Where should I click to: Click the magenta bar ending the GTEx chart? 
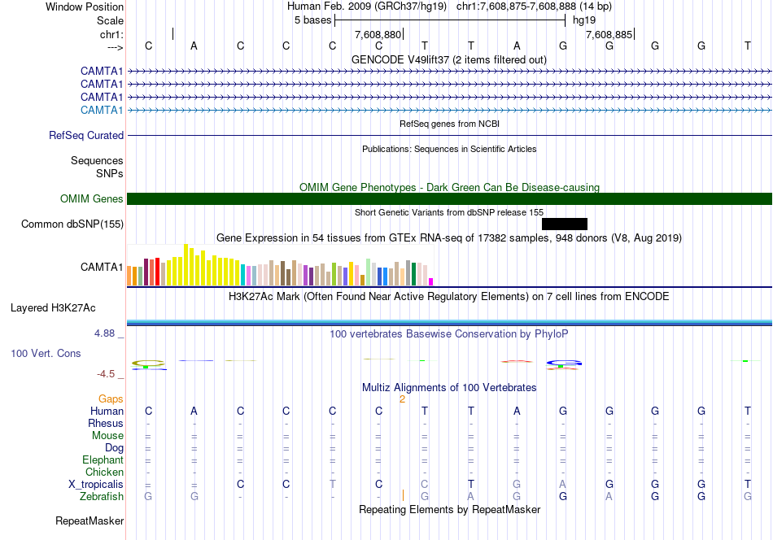pyautogui.click(x=430, y=282)
